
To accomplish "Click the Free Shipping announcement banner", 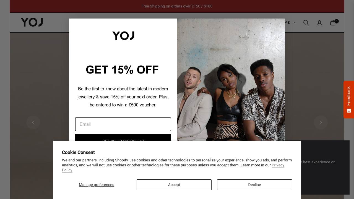I will click(x=177, y=6).
